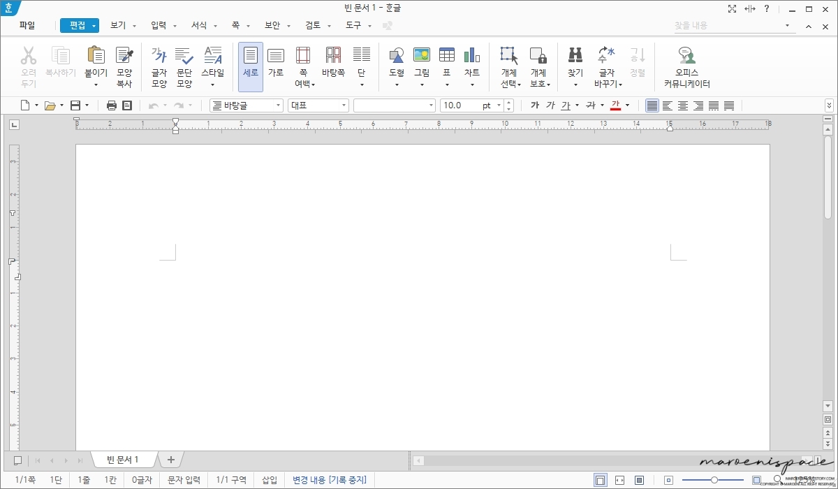
Task: Click 변경 내용 [기록 중지] status entry
Action: (x=330, y=480)
